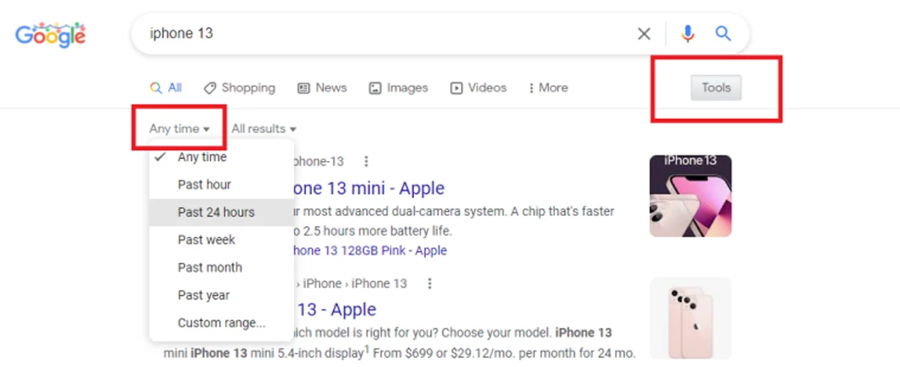Switch to the News tab

[x=322, y=88]
